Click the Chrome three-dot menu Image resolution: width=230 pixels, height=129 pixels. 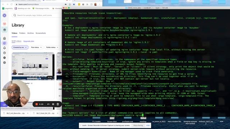pos(100,4)
